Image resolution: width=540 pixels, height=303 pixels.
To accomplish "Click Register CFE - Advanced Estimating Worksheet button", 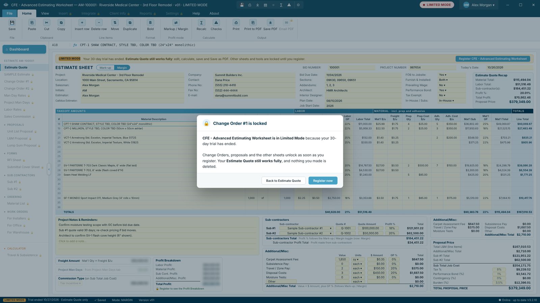I will pyautogui.click(x=492, y=59).
